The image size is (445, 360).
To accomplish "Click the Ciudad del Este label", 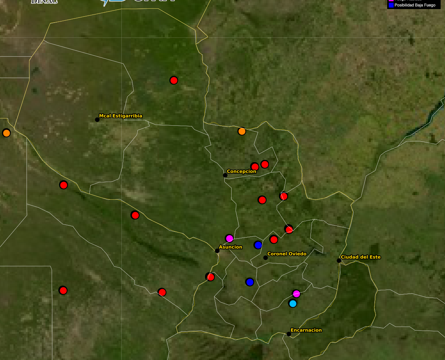I will (360, 257).
